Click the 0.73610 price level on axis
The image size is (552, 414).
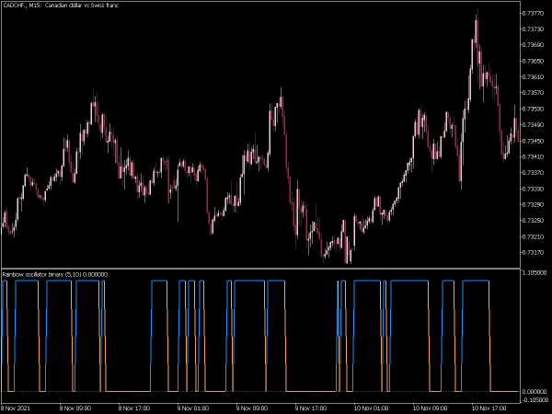pyautogui.click(x=534, y=76)
